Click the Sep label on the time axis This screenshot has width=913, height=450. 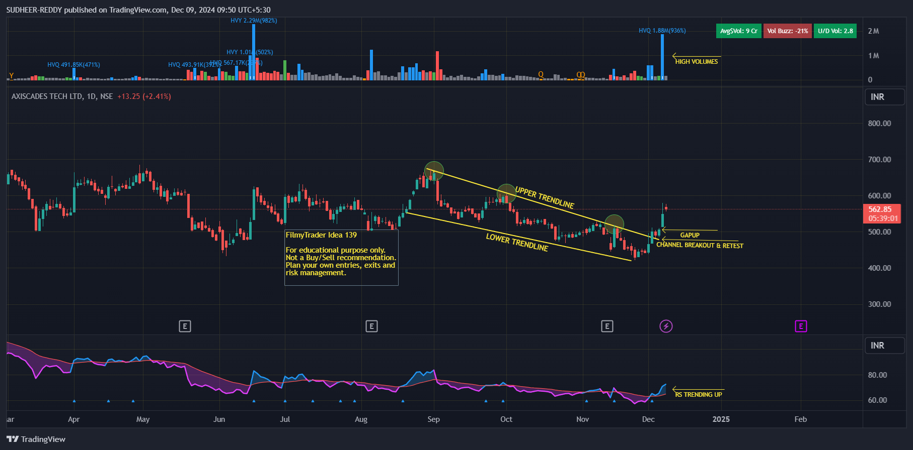[x=433, y=419]
